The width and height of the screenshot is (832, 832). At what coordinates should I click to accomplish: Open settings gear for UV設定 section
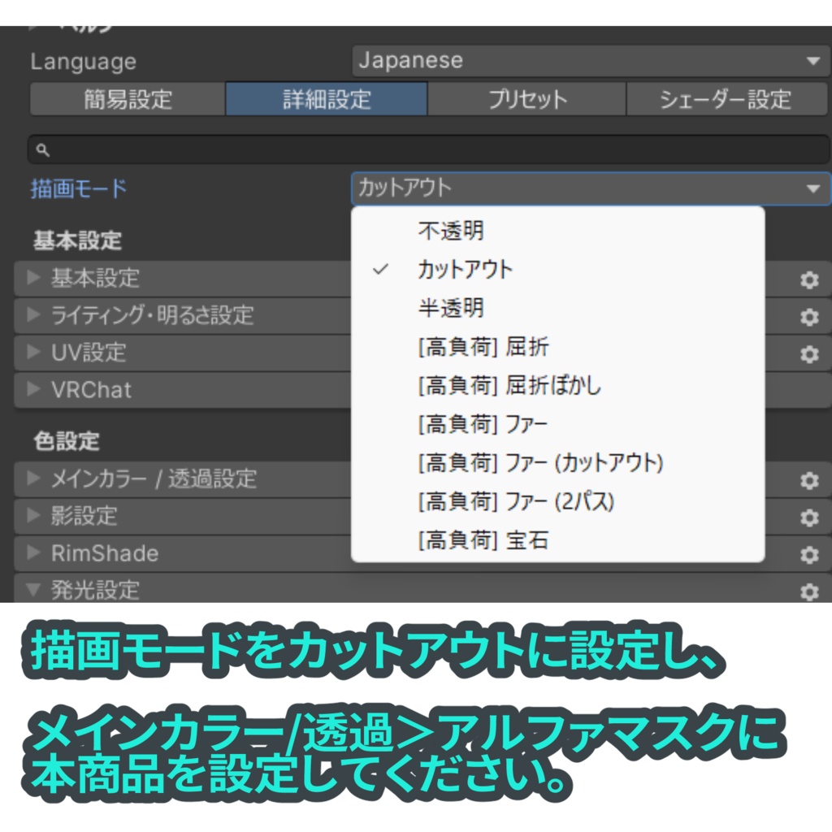pyautogui.click(x=808, y=353)
